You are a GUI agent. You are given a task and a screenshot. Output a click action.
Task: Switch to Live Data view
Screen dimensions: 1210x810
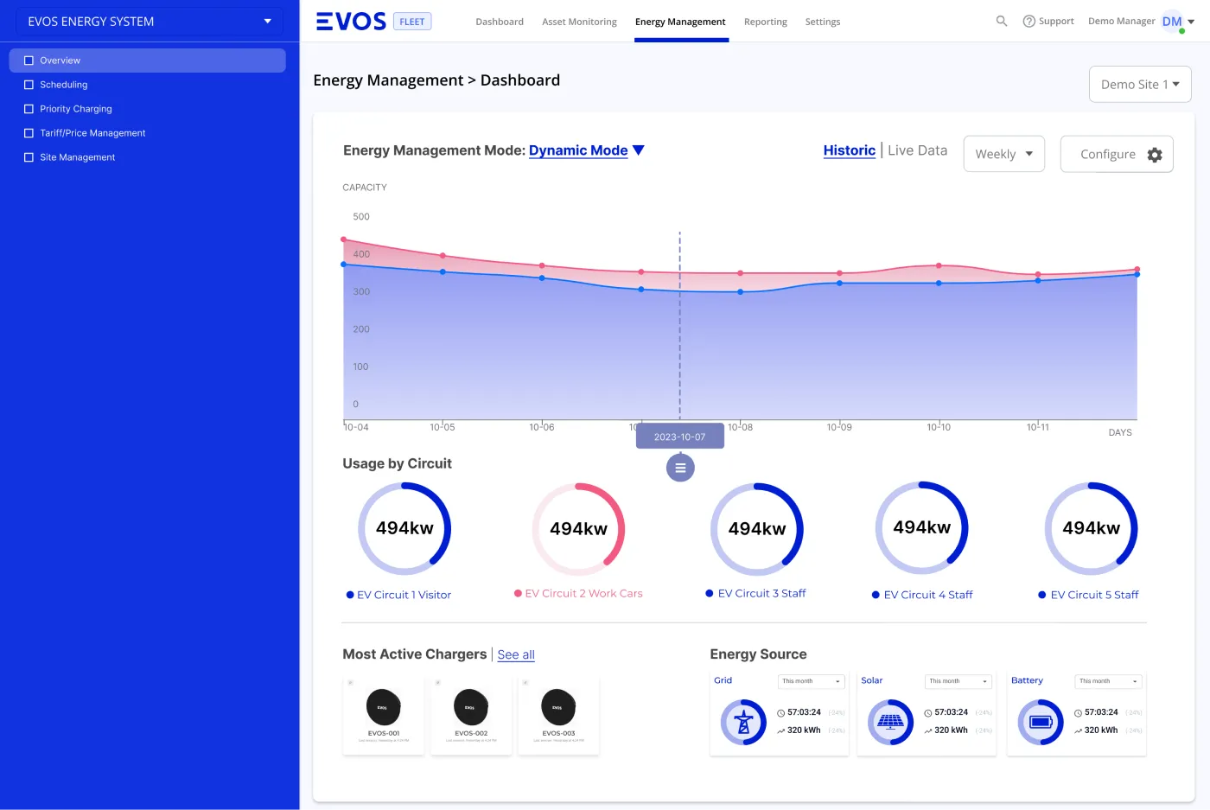[x=917, y=150]
